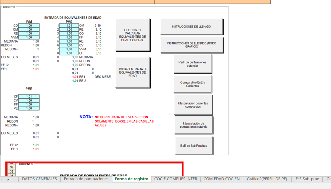Open Interpretación de puntuaciones estanda
The image size is (331, 189).
pyautogui.click(x=194, y=125)
